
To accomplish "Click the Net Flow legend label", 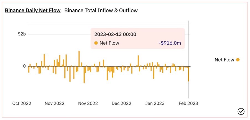I will (x=224, y=60).
